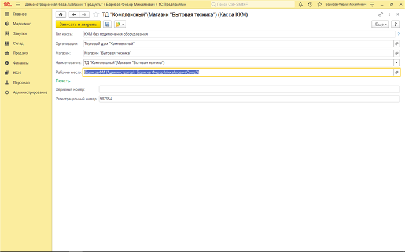Screen dimensions: 405x252
Task: Click the Организация field
Action: 238,44
